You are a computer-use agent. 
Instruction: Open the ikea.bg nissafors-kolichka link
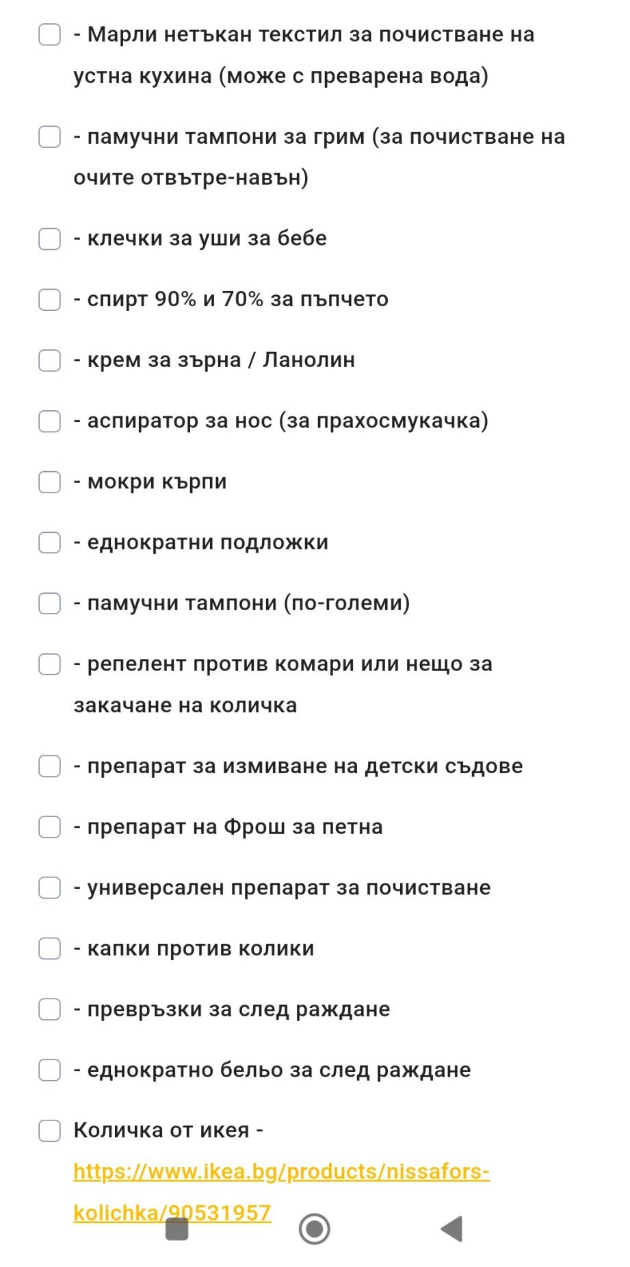(x=281, y=1192)
